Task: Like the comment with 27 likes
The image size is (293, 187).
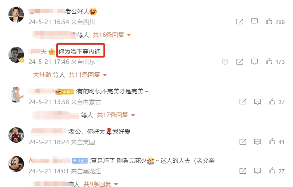Action: (272, 170)
